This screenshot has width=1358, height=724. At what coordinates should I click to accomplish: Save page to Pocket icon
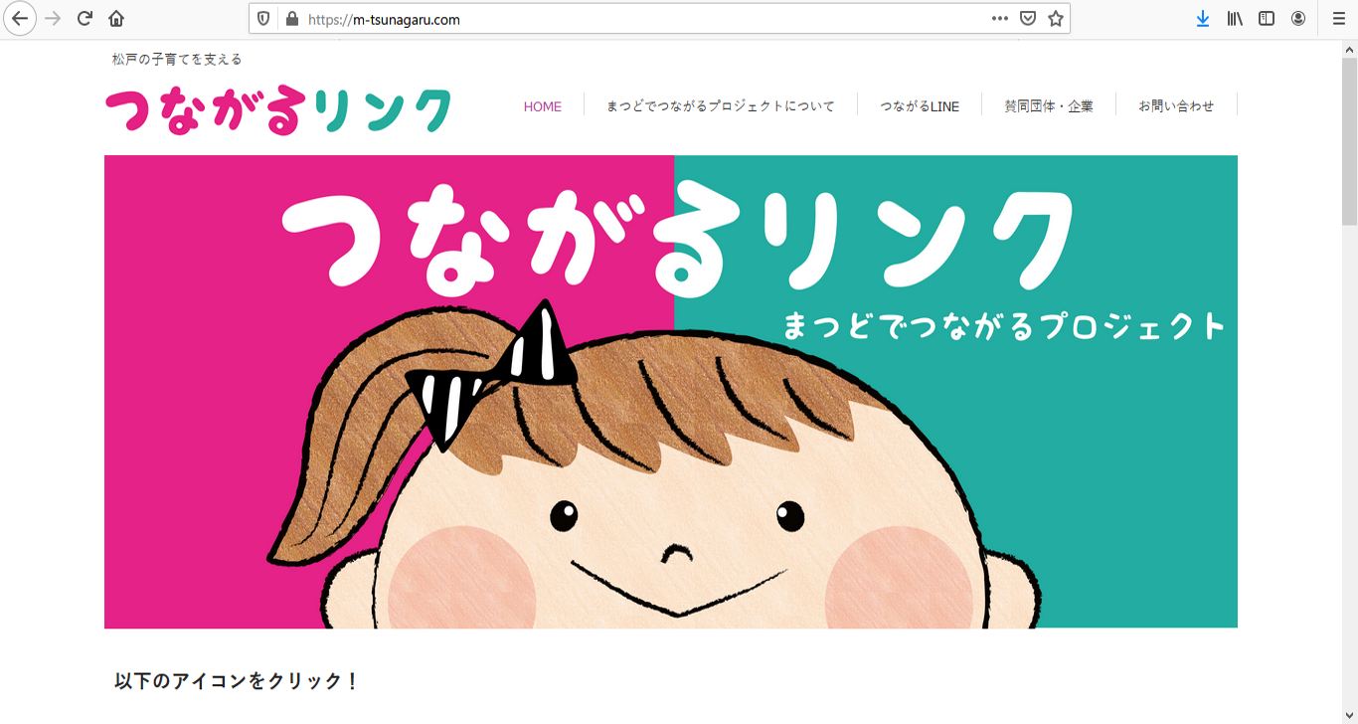pyautogui.click(x=1028, y=19)
